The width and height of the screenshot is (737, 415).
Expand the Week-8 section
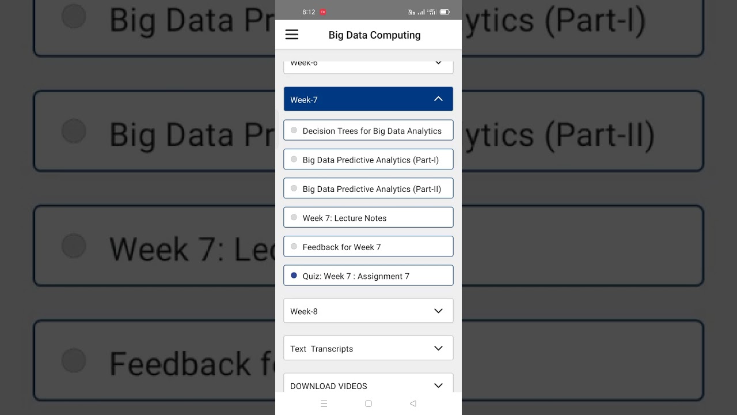[368, 311]
